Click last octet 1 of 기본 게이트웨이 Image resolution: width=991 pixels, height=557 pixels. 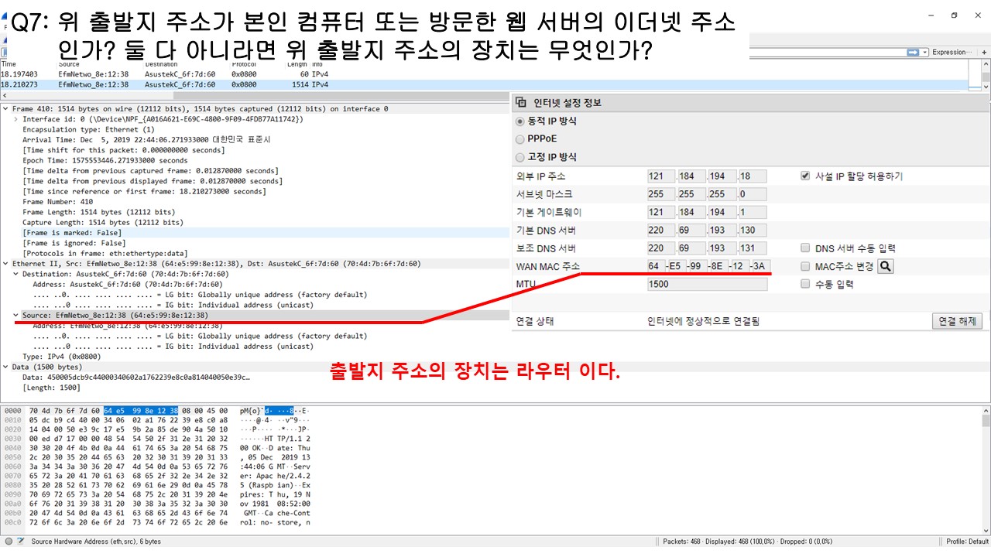(x=753, y=212)
